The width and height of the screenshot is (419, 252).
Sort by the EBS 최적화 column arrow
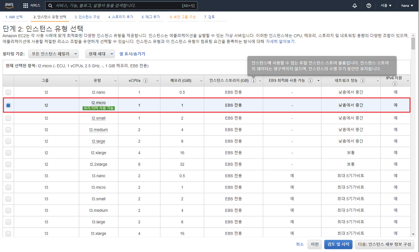(319, 81)
